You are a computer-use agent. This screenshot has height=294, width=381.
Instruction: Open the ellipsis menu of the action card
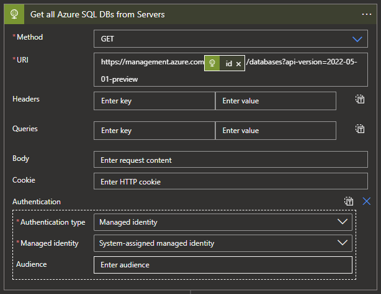tap(367, 14)
